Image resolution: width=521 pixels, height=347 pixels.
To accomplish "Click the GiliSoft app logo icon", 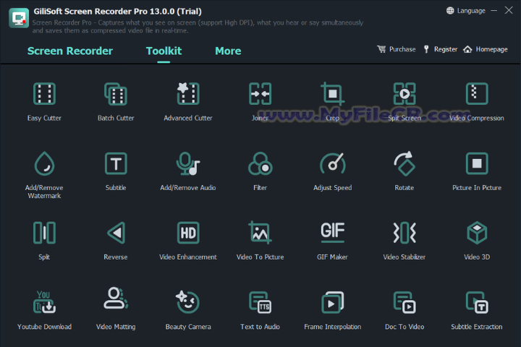I will [x=19, y=18].
